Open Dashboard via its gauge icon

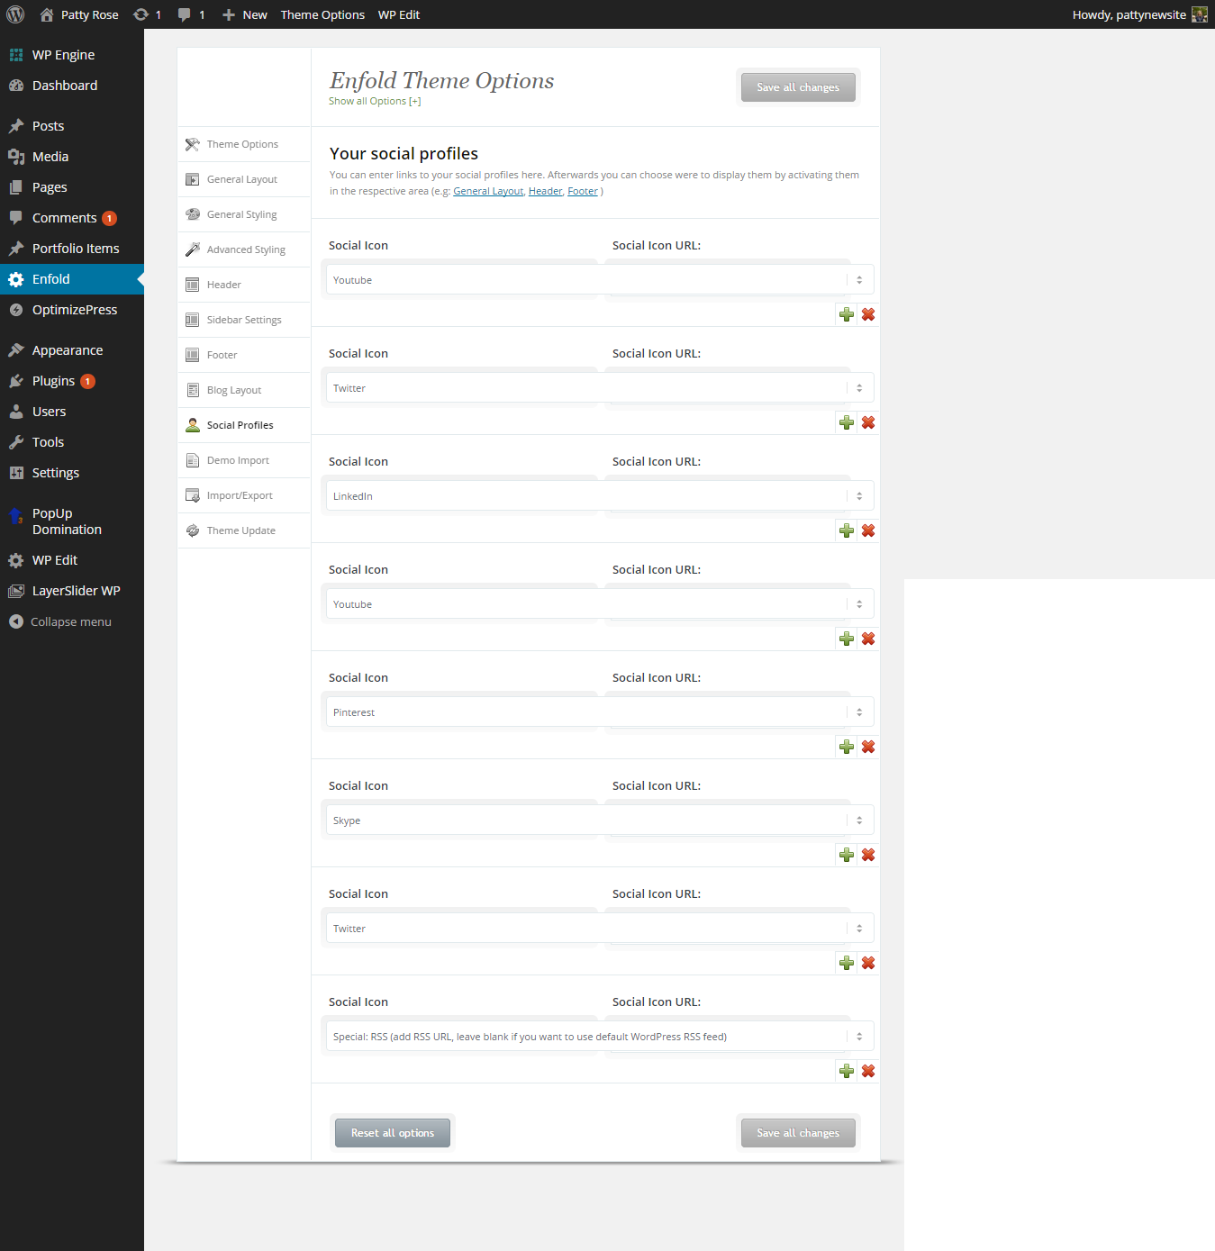[x=16, y=86]
